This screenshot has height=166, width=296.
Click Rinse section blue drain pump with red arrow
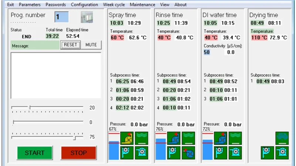point(188,153)
